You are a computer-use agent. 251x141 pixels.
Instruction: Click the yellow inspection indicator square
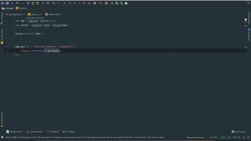(246, 20)
